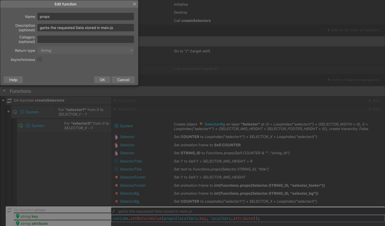Click 'Add action' in the selectorY loop row
The image size is (385, 226).
125,109
